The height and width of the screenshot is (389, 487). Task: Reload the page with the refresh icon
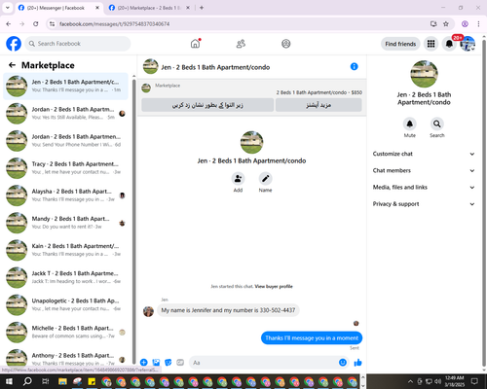pos(36,24)
